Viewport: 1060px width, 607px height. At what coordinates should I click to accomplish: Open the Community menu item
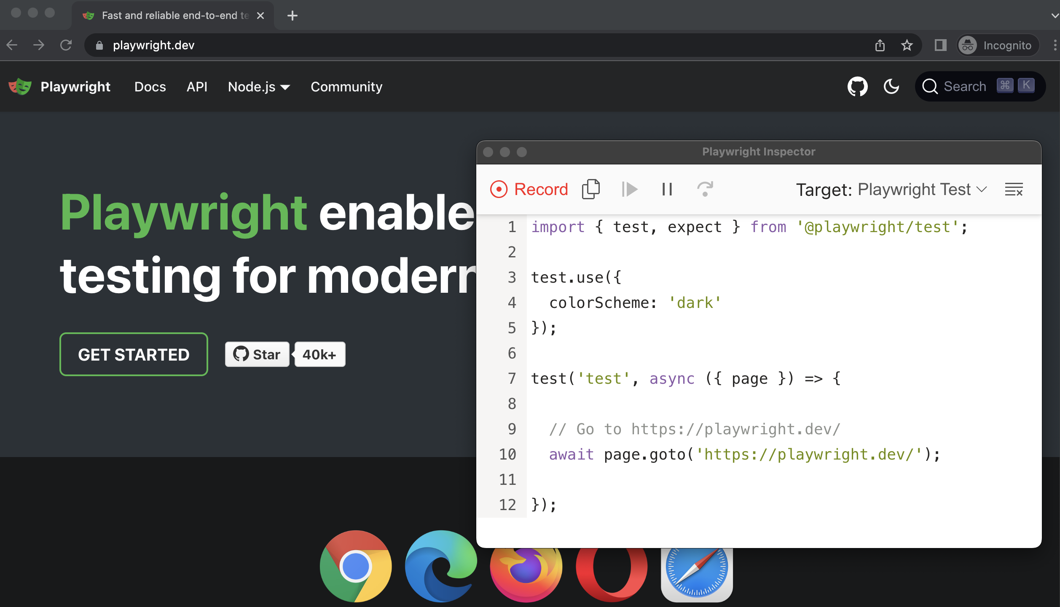click(x=346, y=87)
